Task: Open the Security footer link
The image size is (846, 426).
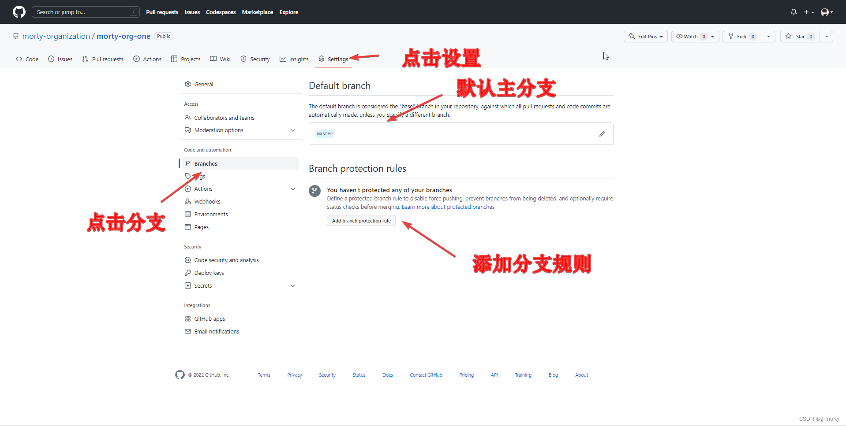Action: click(x=327, y=375)
